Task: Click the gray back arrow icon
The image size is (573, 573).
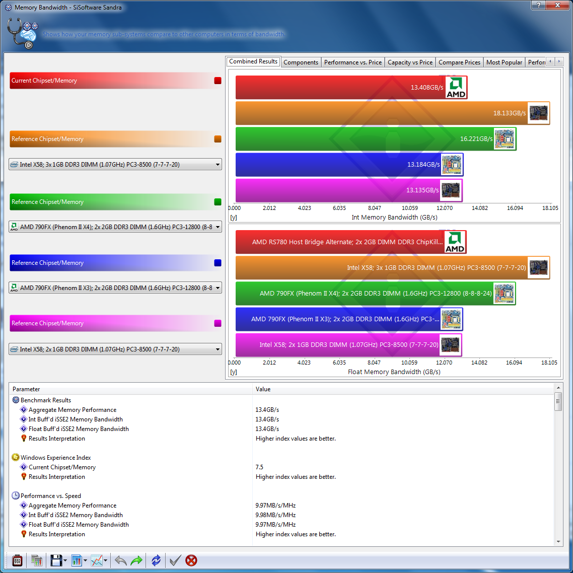Action: point(121,560)
